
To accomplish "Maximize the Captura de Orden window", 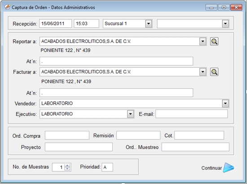I will click(224, 7).
